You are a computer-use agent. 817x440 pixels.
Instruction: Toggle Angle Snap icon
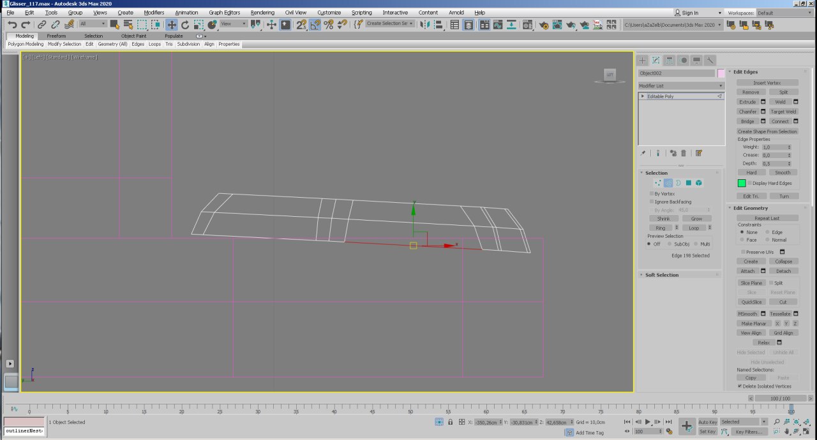tap(315, 24)
